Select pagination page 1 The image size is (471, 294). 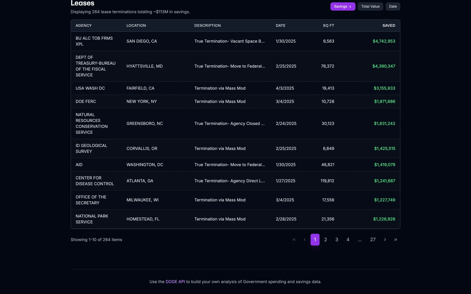[315, 240]
